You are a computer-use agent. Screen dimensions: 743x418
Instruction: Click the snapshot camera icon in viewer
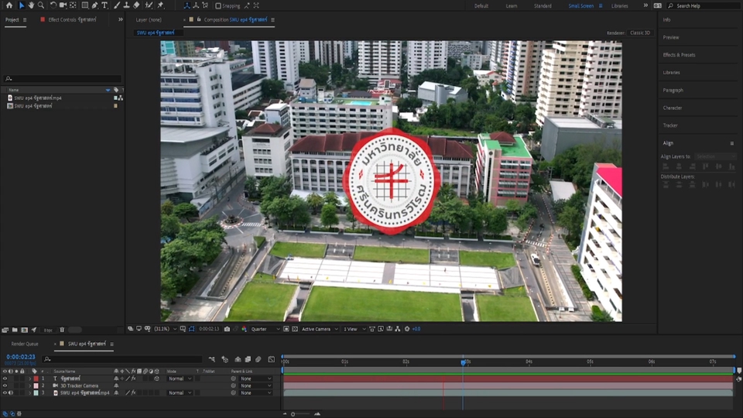[x=227, y=329]
